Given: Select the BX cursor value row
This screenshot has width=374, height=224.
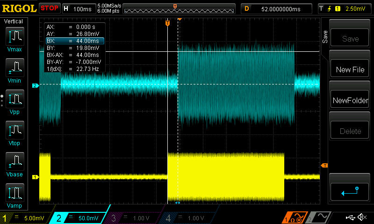Looking at the screenshot, I should (74, 41).
